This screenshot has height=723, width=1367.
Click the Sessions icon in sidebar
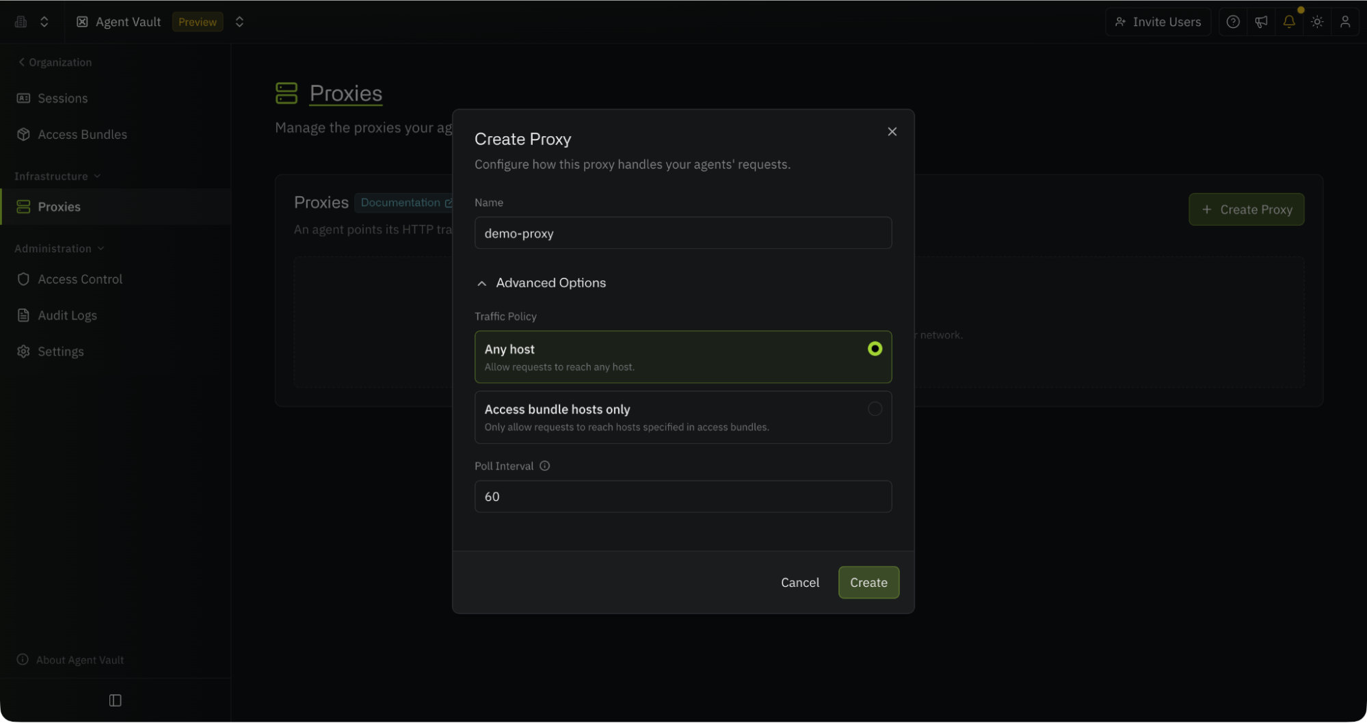(x=23, y=98)
